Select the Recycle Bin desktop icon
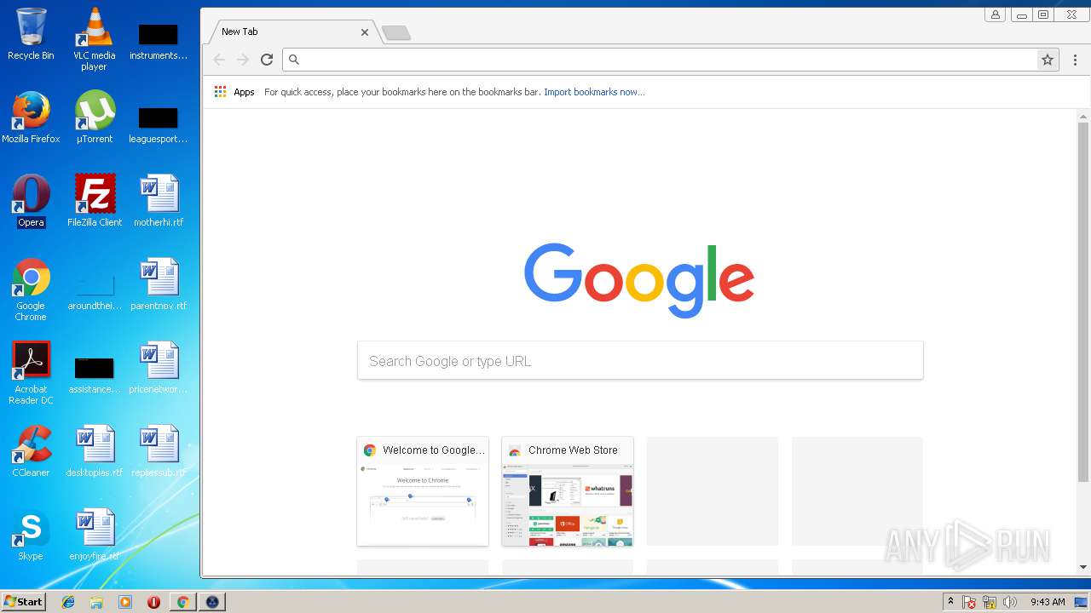Viewport: 1091px width, 613px height. coord(31,35)
